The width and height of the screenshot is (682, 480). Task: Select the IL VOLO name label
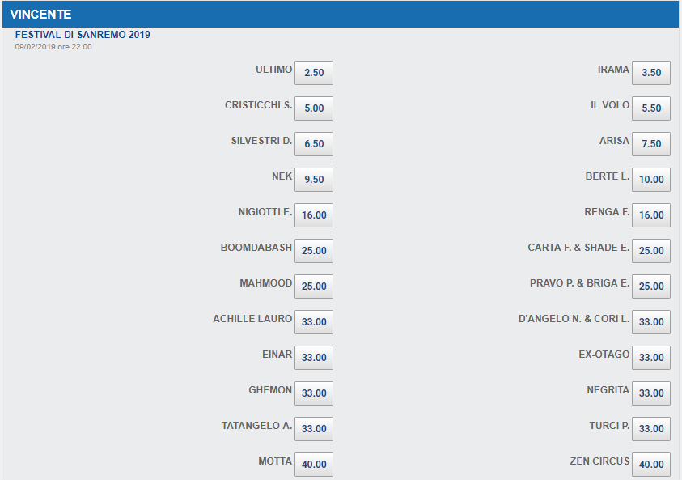(x=610, y=105)
